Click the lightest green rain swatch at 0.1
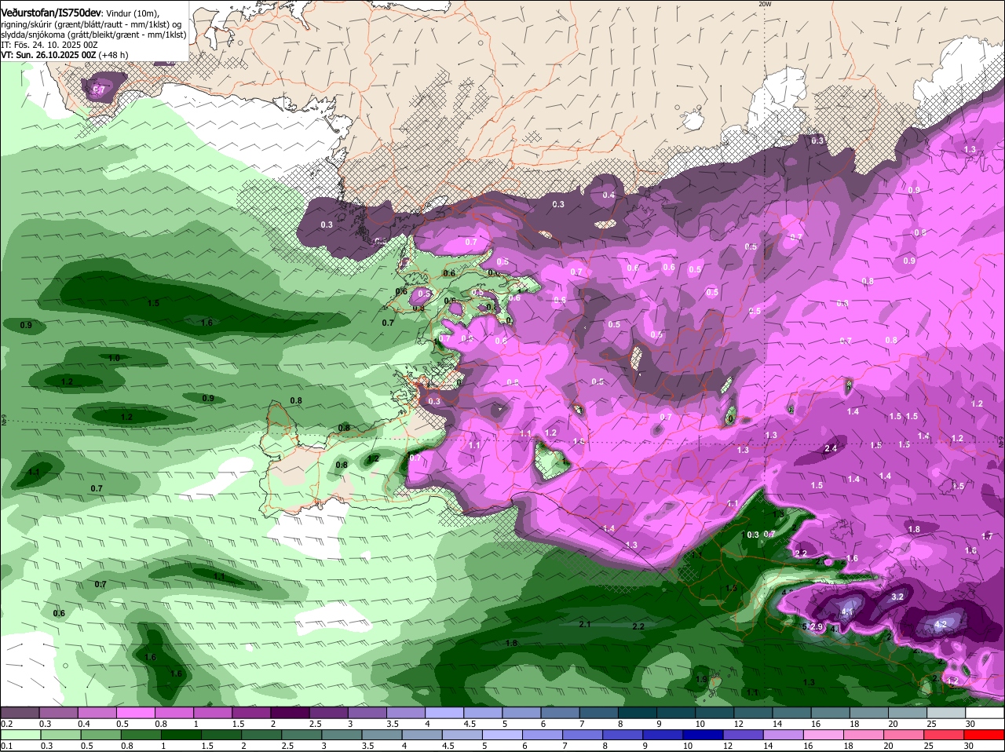 (x=20, y=735)
